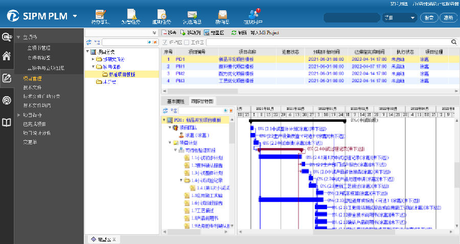Image resolution: width=460 pixels, height=244 pixels.
Task: Click the 搜索 search button
Action: (429, 17)
